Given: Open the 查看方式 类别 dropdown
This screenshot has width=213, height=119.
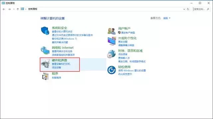Looking at the screenshot, I should click(x=167, y=18).
